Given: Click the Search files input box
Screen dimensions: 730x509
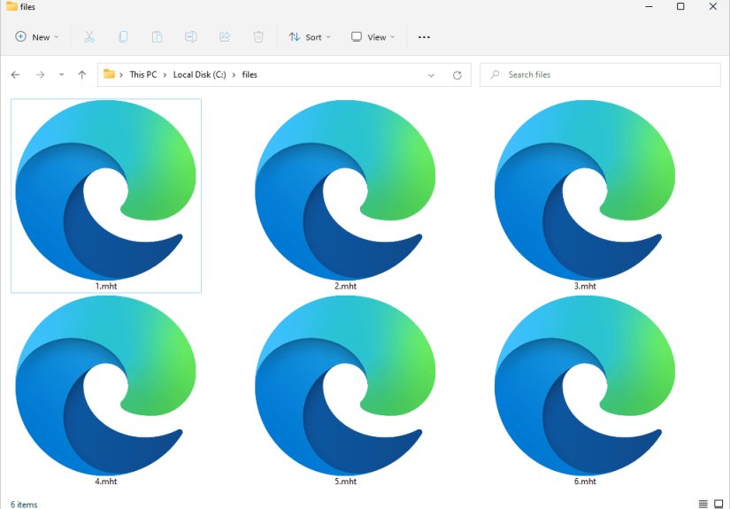Looking at the screenshot, I should pyautogui.click(x=600, y=74).
